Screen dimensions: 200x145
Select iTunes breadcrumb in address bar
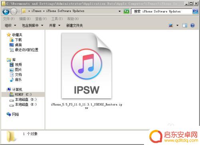click(36, 11)
